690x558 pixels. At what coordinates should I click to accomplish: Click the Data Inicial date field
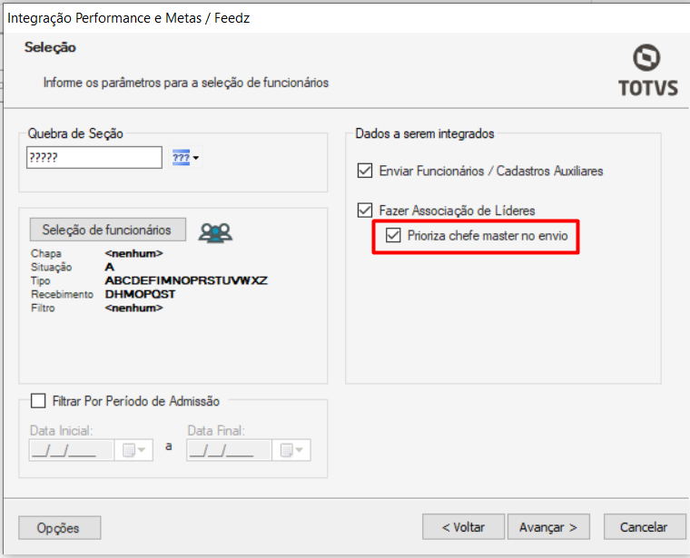[72, 450]
